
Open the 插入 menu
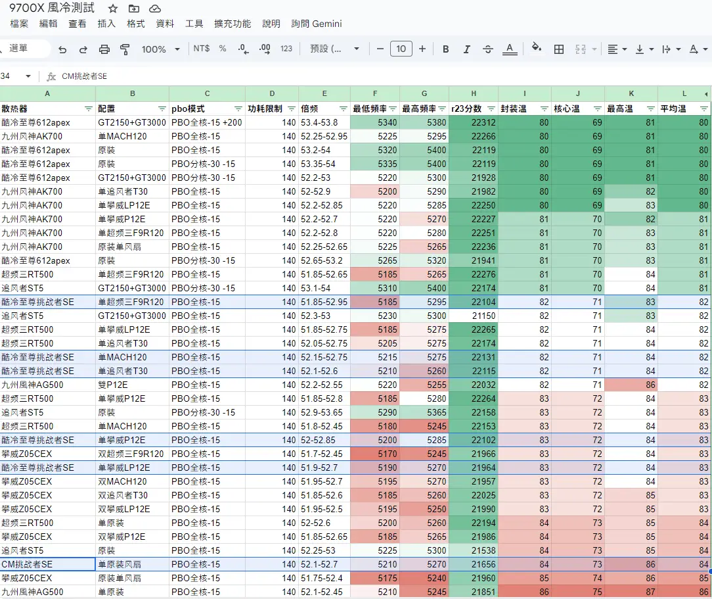[x=106, y=24]
